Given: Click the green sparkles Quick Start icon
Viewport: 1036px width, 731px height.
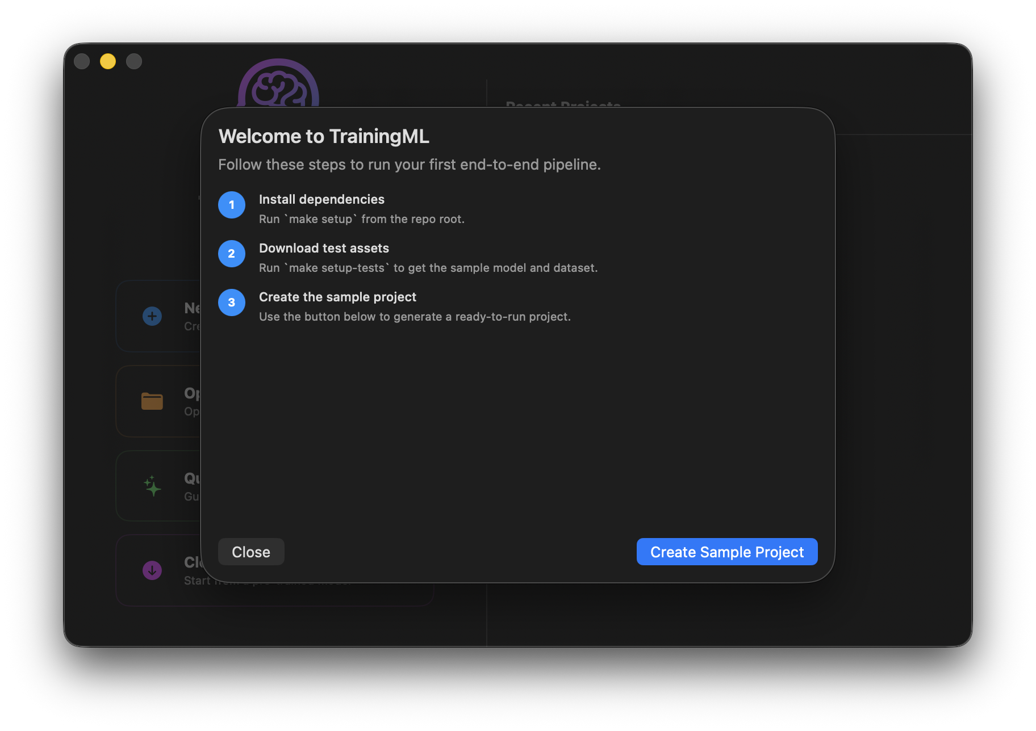Looking at the screenshot, I should (152, 486).
